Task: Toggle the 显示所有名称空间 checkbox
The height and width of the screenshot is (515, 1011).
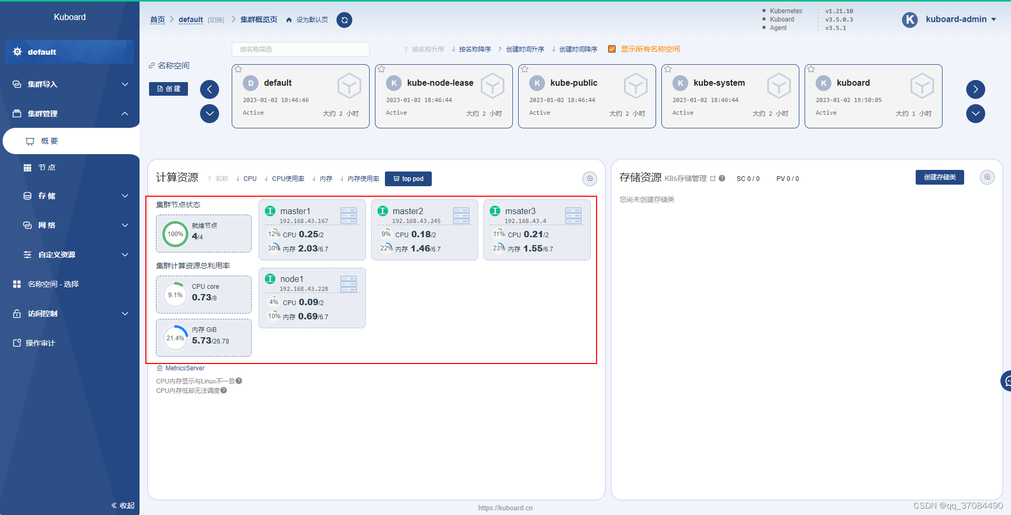Action: [612, 49]
